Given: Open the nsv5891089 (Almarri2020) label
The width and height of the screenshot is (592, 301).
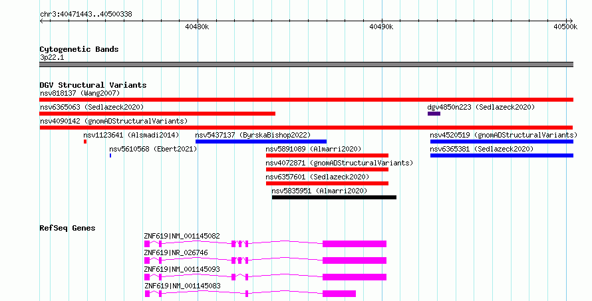Looking at the screenshot, I should 313,149.
